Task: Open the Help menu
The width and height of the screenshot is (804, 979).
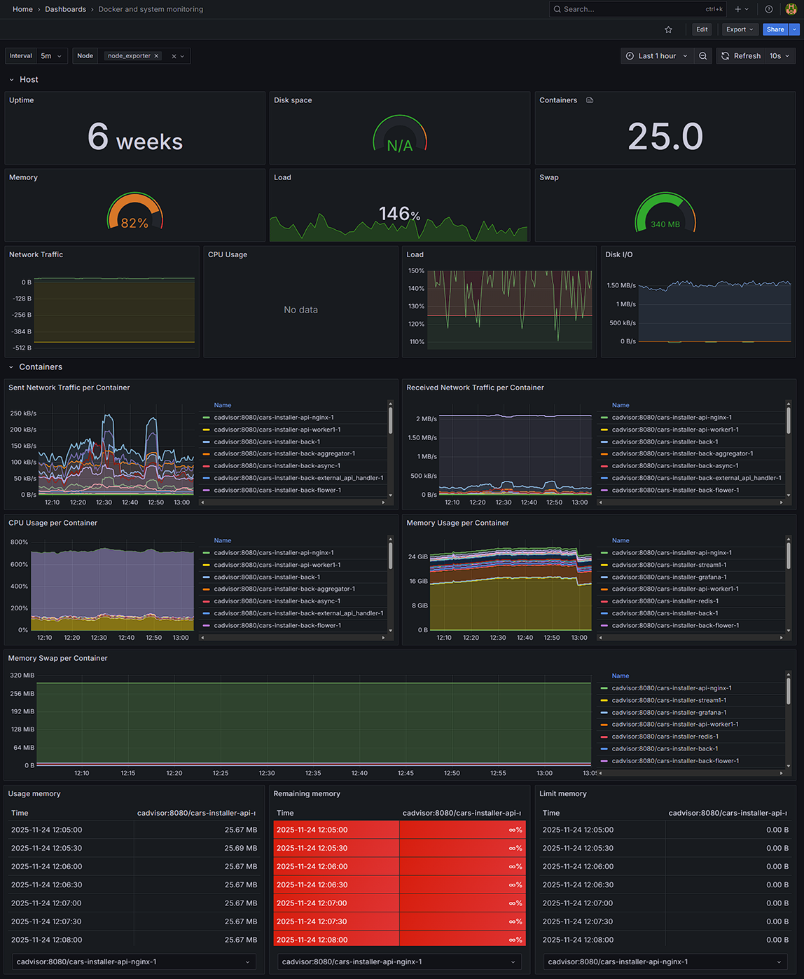Action: click(x=768, y=9)
